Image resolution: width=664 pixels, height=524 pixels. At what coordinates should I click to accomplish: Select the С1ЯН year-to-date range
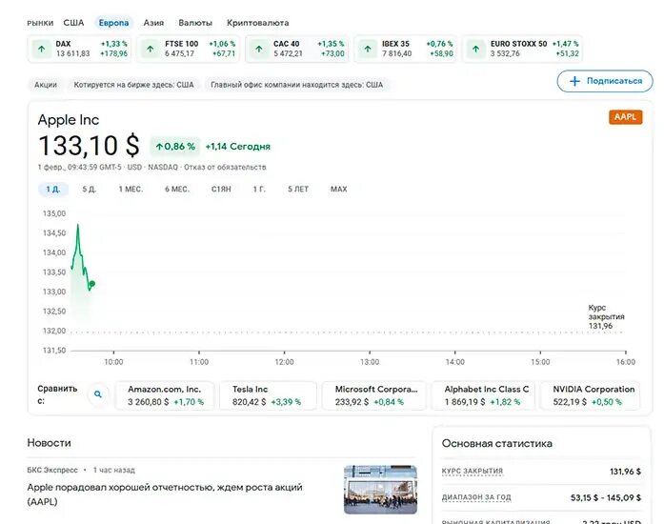click(x=221, y=190)
